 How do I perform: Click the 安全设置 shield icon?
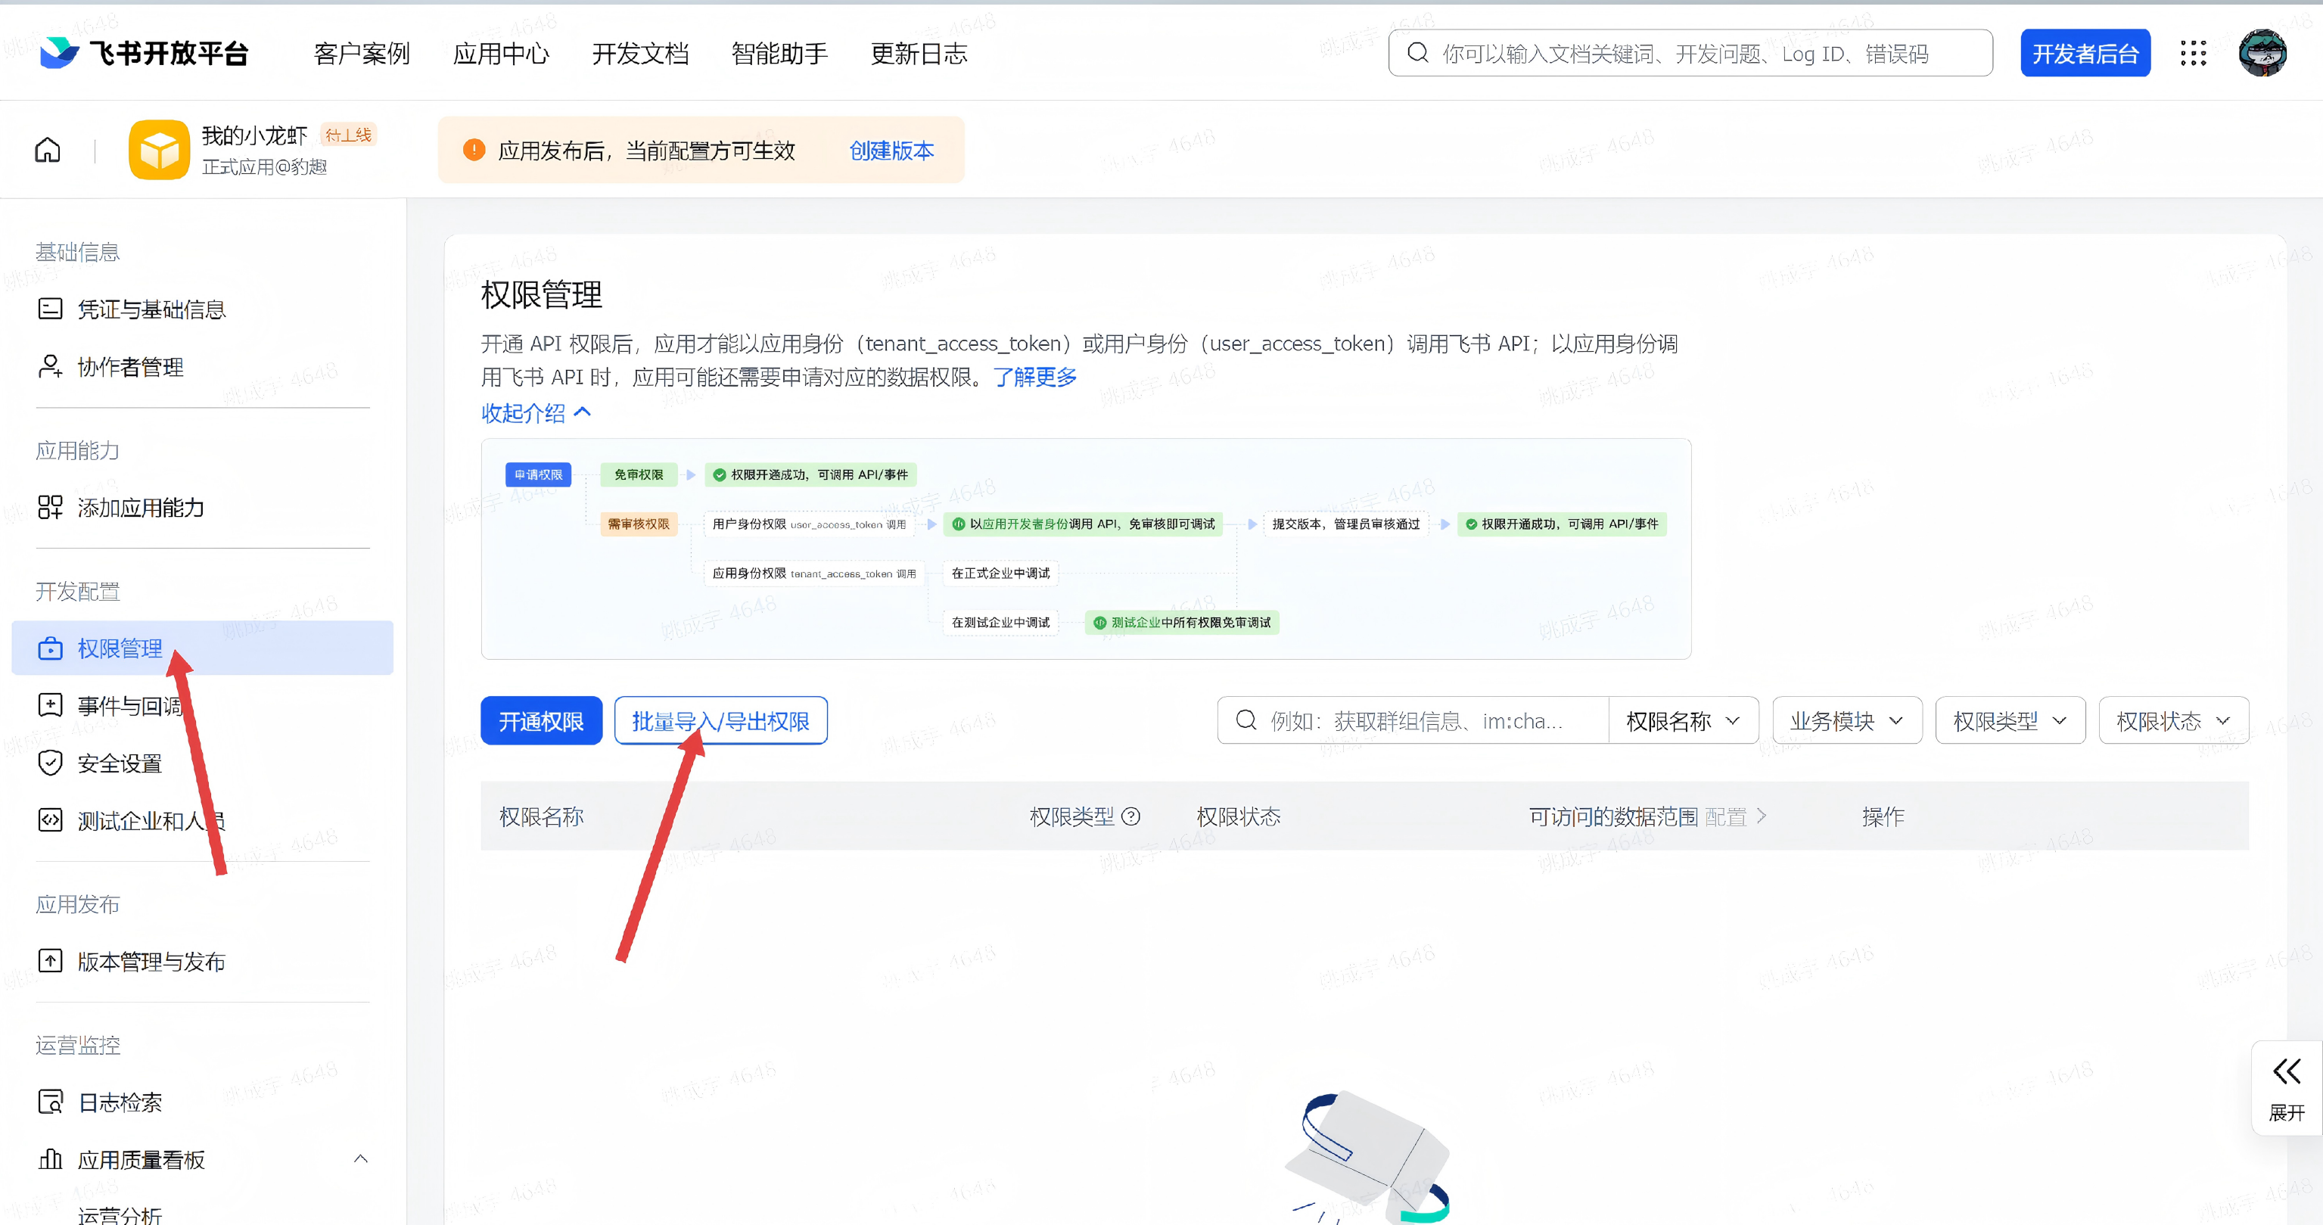pyautogui.click(x=51, y=762)
